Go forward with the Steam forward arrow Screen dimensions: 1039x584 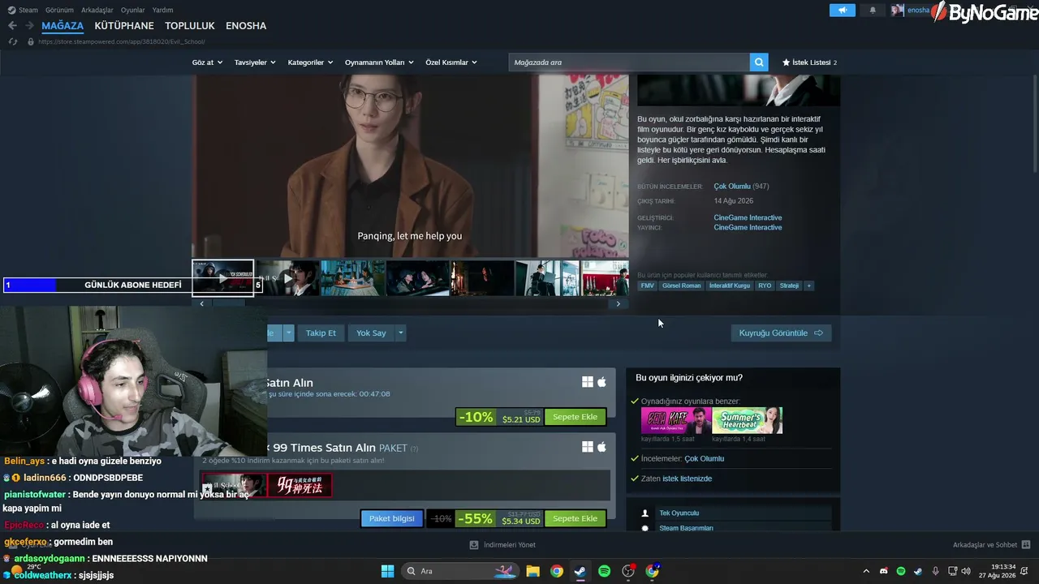[29, 26]
